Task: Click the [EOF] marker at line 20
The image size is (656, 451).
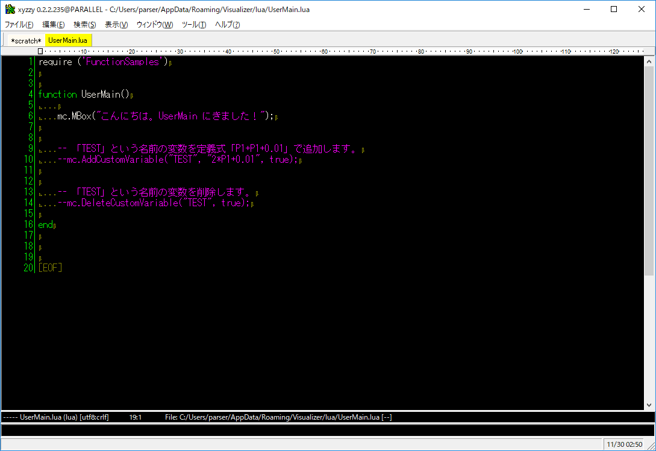Action: (50, 268)
